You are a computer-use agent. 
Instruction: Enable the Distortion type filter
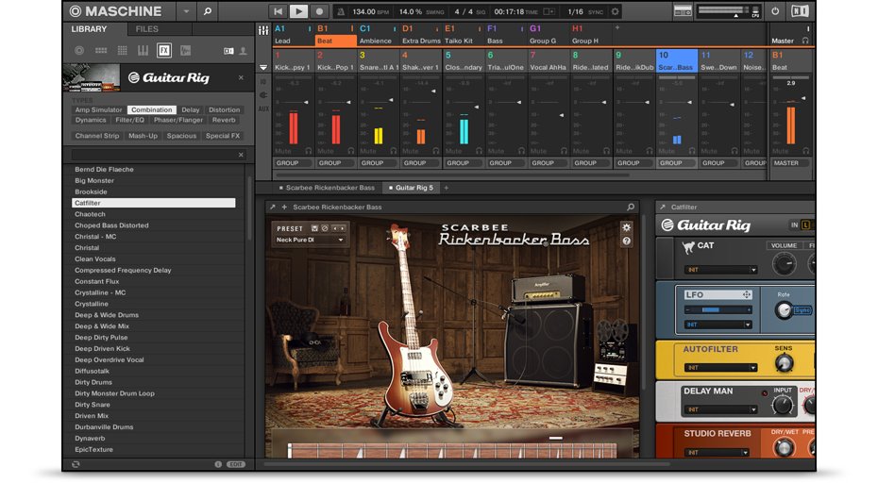(x=224, y=109)
